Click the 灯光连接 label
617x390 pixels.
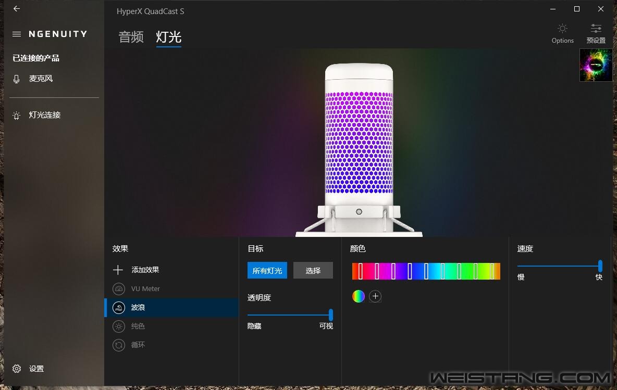click(45, 115)
